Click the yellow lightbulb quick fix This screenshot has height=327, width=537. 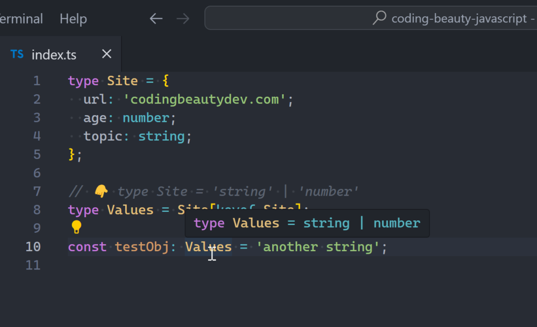point(77,227)
